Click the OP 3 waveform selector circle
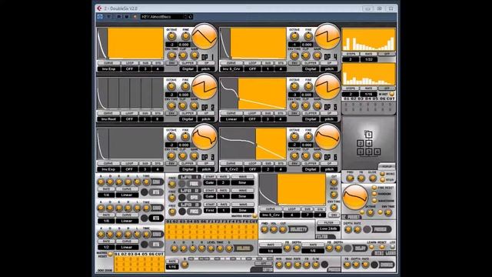Image resolution: width=492 pixels, height=277 pixels. pos(204,137)
